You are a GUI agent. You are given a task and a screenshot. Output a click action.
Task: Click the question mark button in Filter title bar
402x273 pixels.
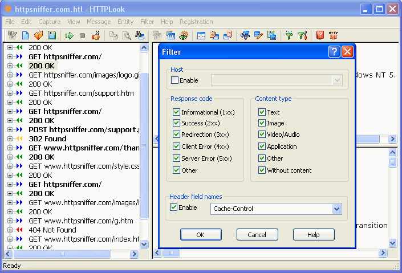point(334,52)
